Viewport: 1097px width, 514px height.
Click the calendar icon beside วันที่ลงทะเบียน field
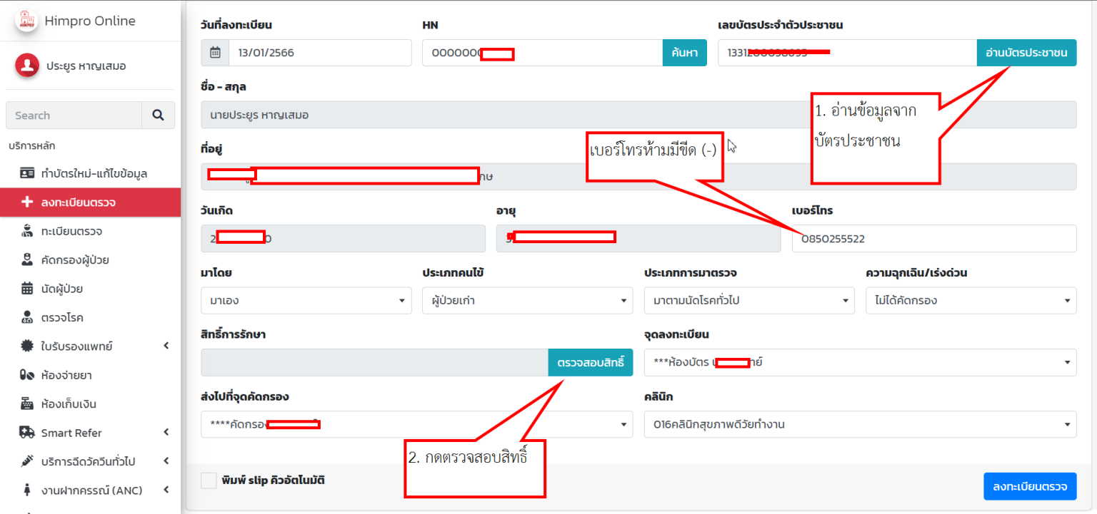point(215,52)
